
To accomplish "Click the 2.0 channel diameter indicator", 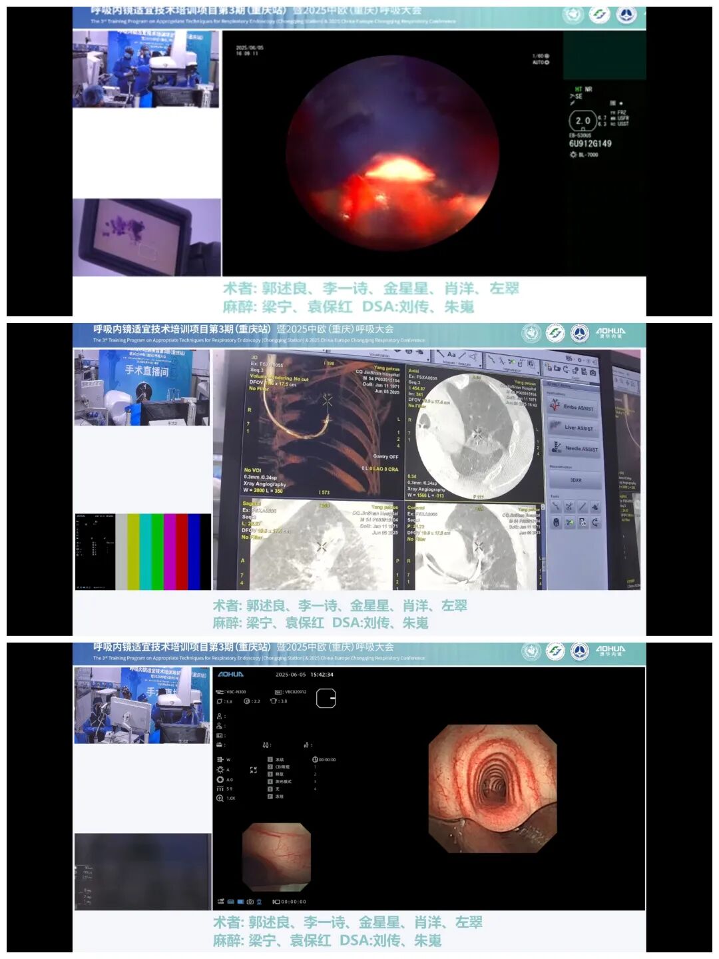I will tap(583, 121).
